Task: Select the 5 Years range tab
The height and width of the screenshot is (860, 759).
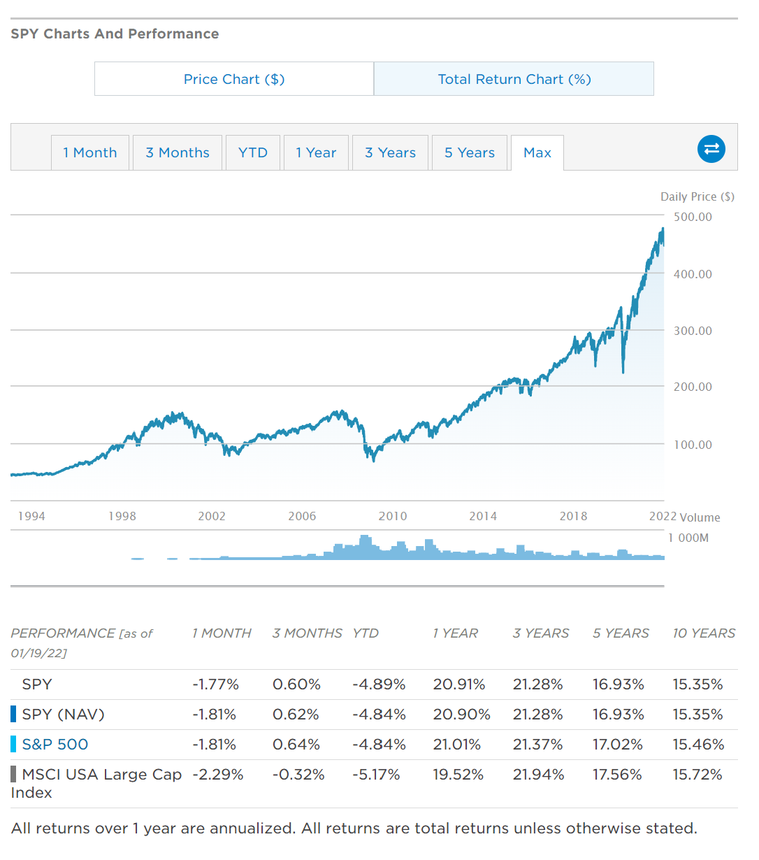Action: [x=470, y=153]
